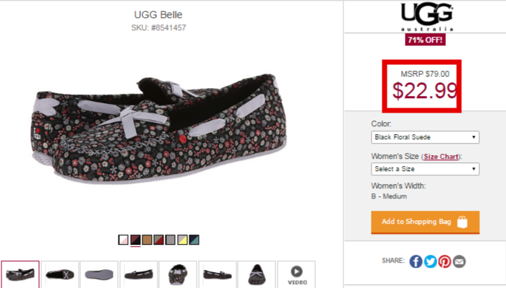Open the Size Chart link
The width and height of the screenshot is (506, 288).
(441, 157)
